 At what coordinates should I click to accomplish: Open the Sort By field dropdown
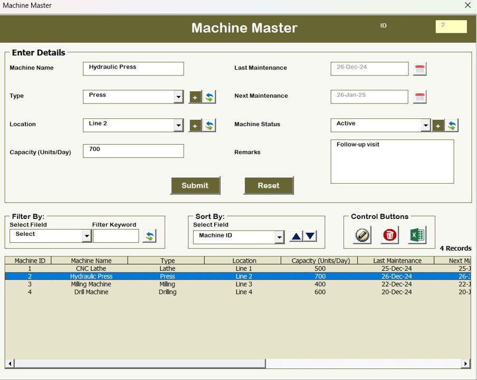[x=280, y=237]
